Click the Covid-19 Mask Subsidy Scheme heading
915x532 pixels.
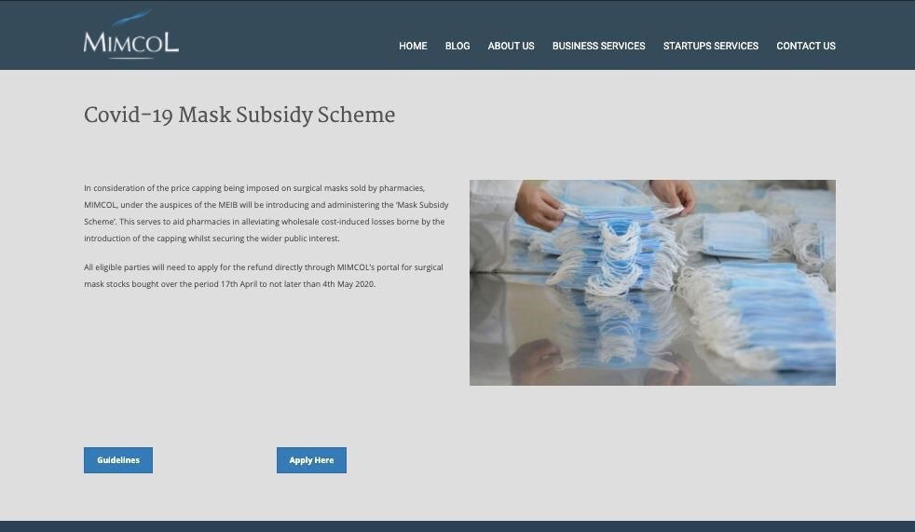click(239, 116)
